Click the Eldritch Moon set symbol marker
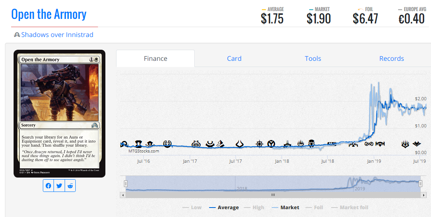The width and height of the screenshot is (431, 217). point(150,144)
